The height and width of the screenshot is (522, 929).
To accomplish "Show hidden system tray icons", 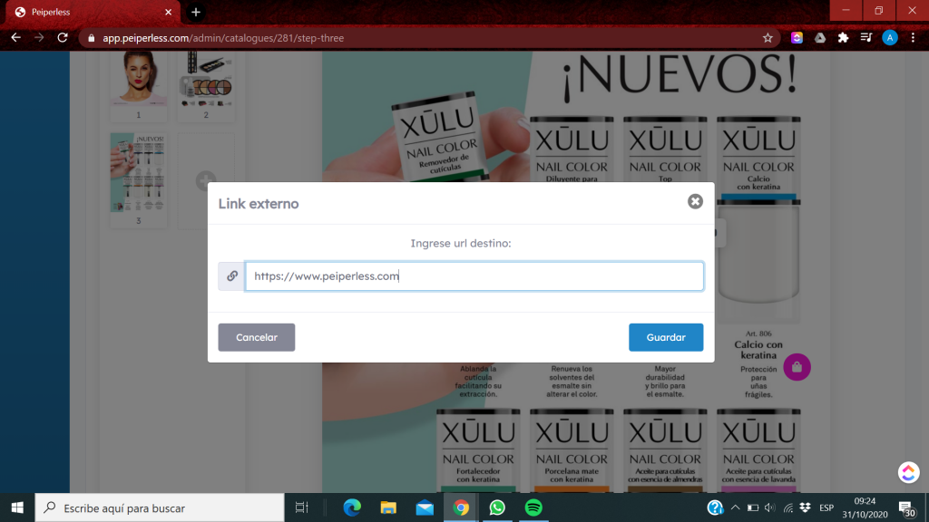I will click(x=735, y=507).
